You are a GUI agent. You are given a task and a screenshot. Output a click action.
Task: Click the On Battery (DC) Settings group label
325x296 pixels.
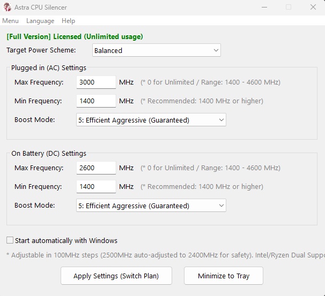click(49, 154)
